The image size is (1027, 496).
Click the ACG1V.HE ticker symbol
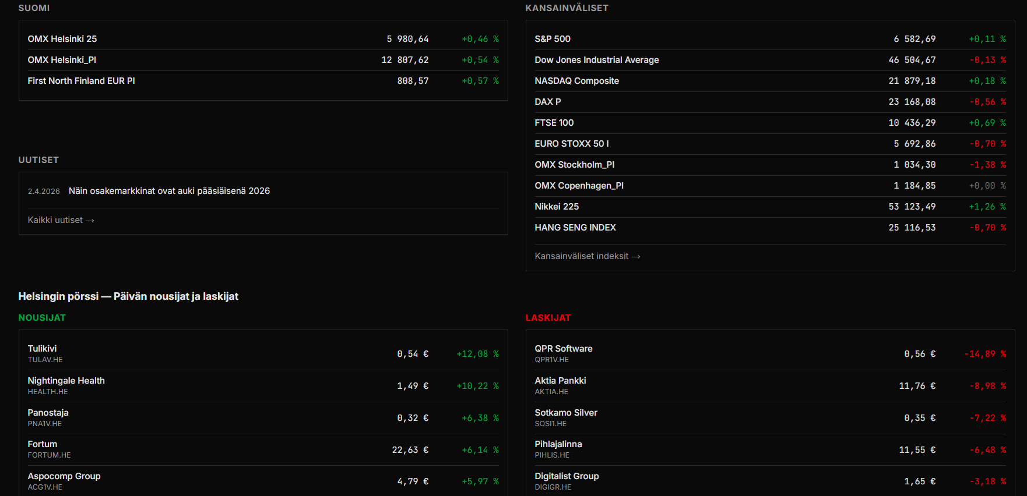click(45, 487)
